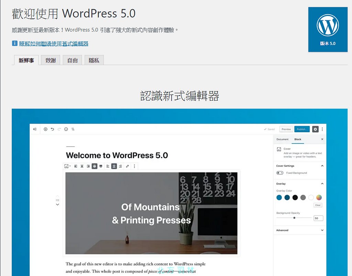Click the Welcome to WordPress 5.0 post title
The height and width of the screenshot is (276, 352).
(x=117, y=156)
